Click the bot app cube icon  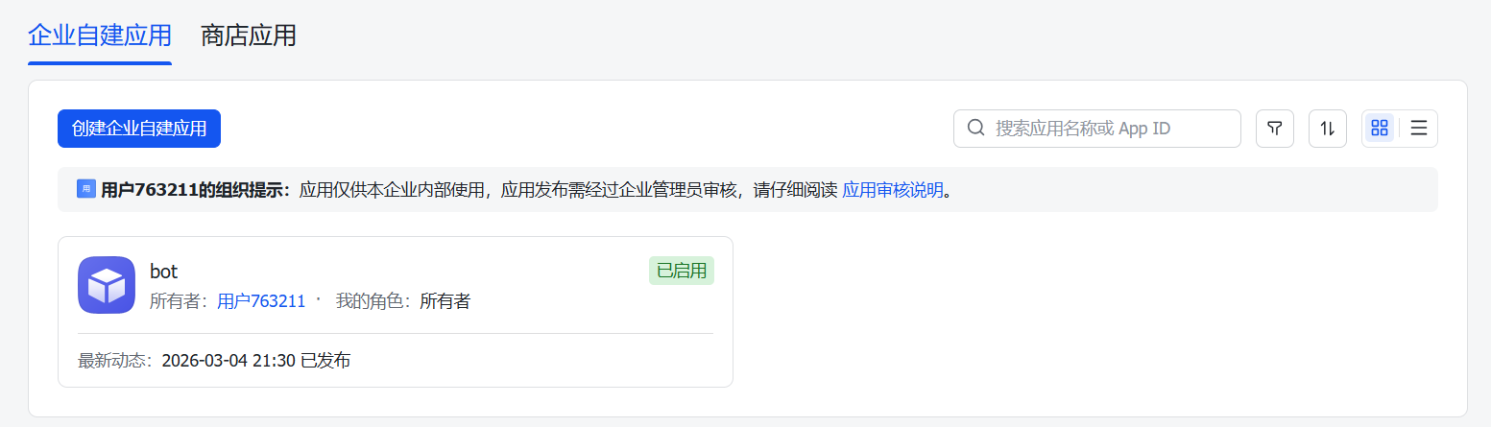[x=107, y=285]
